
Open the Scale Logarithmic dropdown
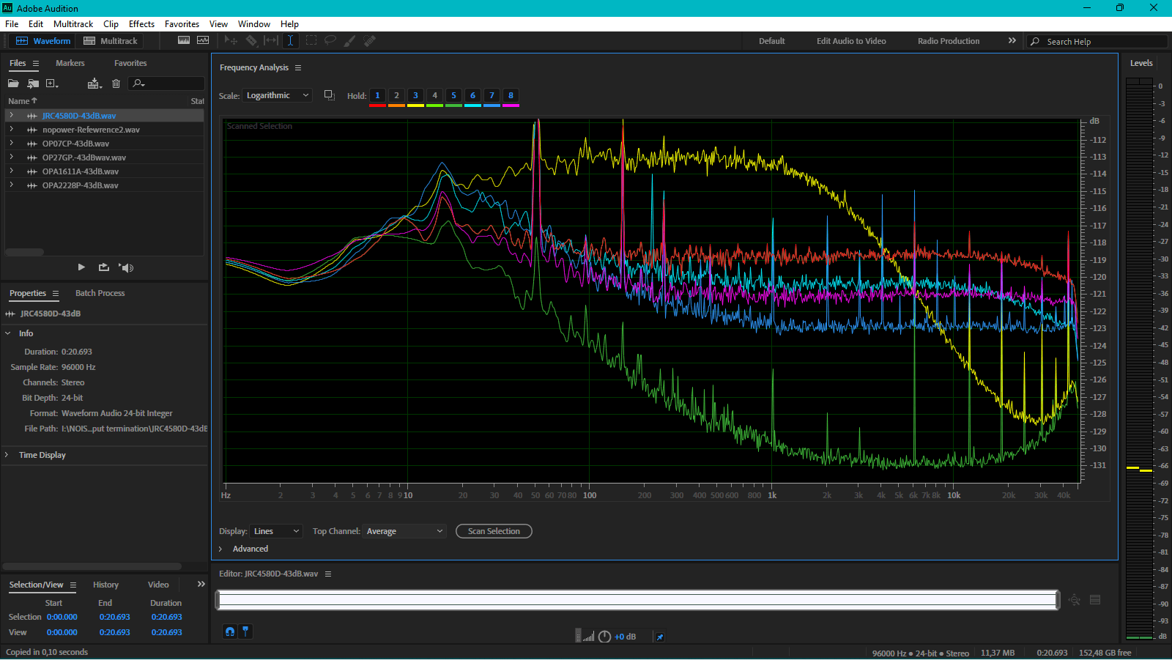point(277,95)
